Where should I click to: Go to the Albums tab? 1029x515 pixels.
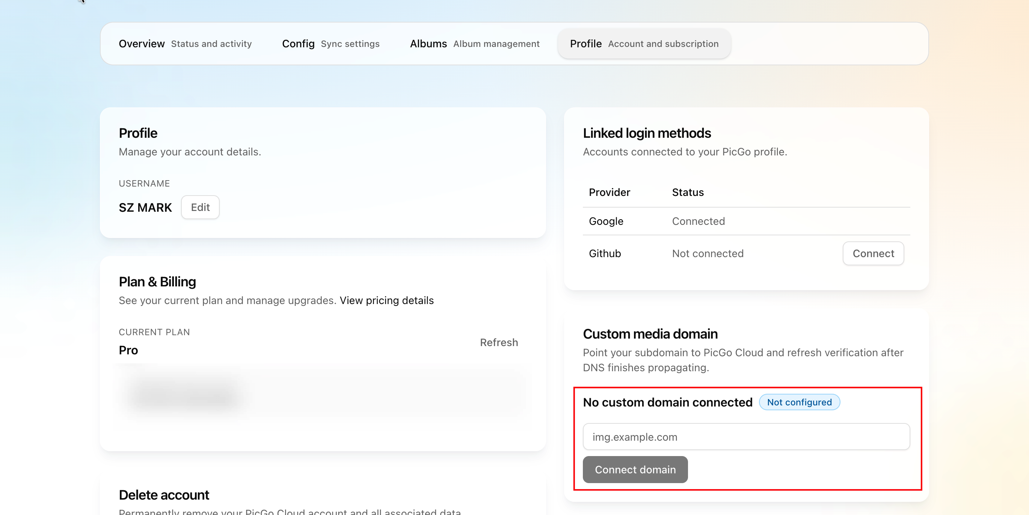click(x=474, y=44)
